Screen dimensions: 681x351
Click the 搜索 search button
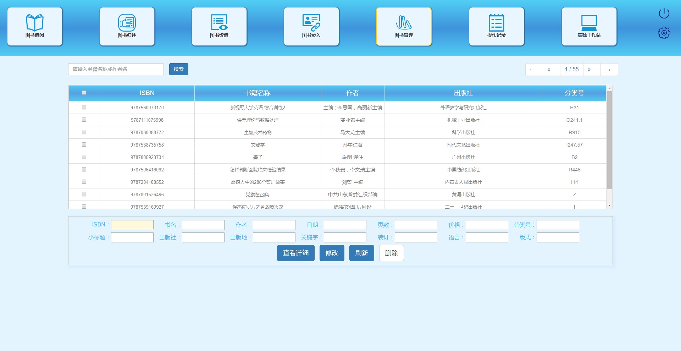tap(178, 69)
